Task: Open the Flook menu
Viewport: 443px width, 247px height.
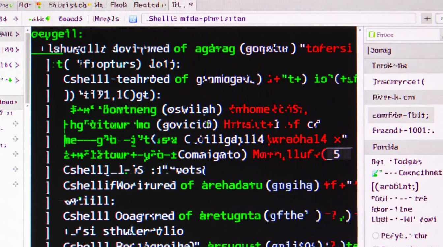Action: click(x=118, y=5)
